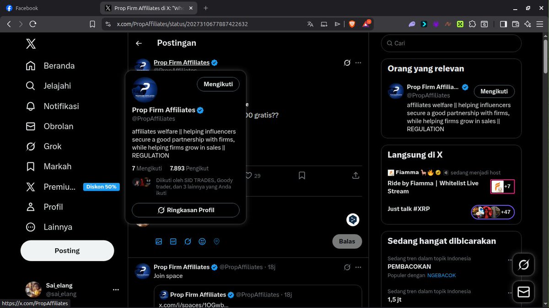This screenshot has height=308, width=549.
Task: Open the browser hamburger menu
Action: (x=540, y=24)
